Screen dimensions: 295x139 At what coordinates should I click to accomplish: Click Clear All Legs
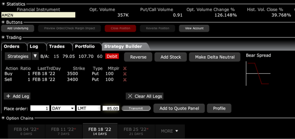tap(144, 96)
